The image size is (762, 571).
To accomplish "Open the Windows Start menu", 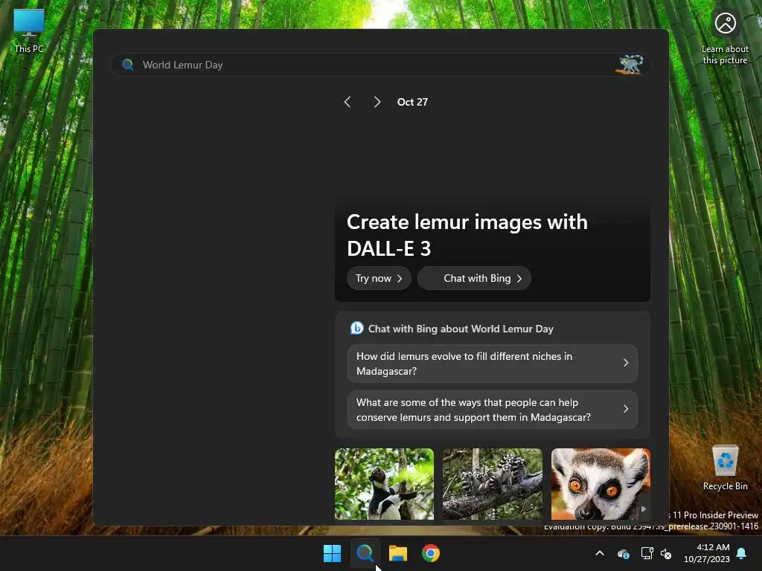I will click(333, 553).
